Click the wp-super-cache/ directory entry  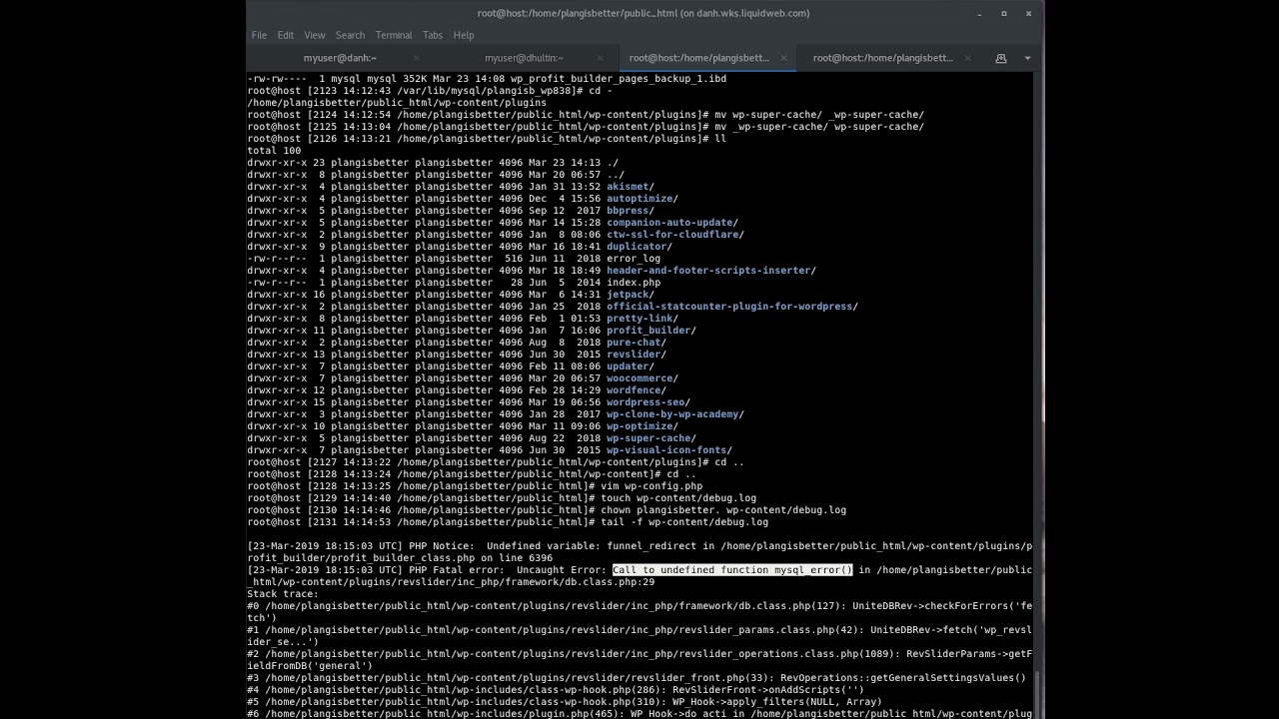(651, 438)
